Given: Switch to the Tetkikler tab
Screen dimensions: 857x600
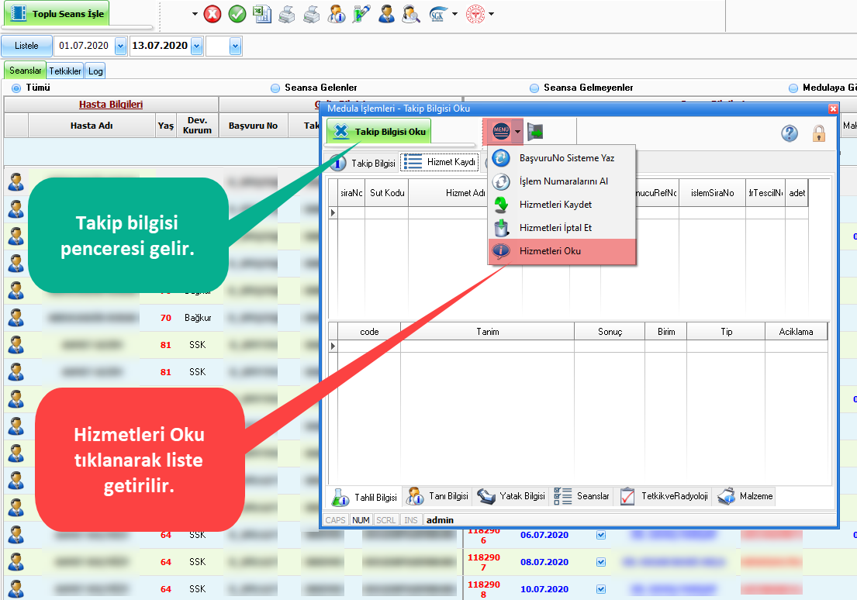Looking at the screenshot, I should pyautogui.click(x=65, y=71).
